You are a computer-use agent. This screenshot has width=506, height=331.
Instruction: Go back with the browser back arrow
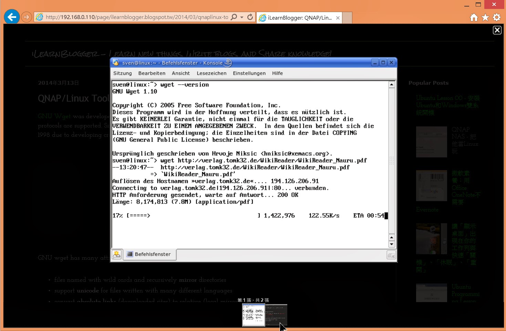click(12, 17)
